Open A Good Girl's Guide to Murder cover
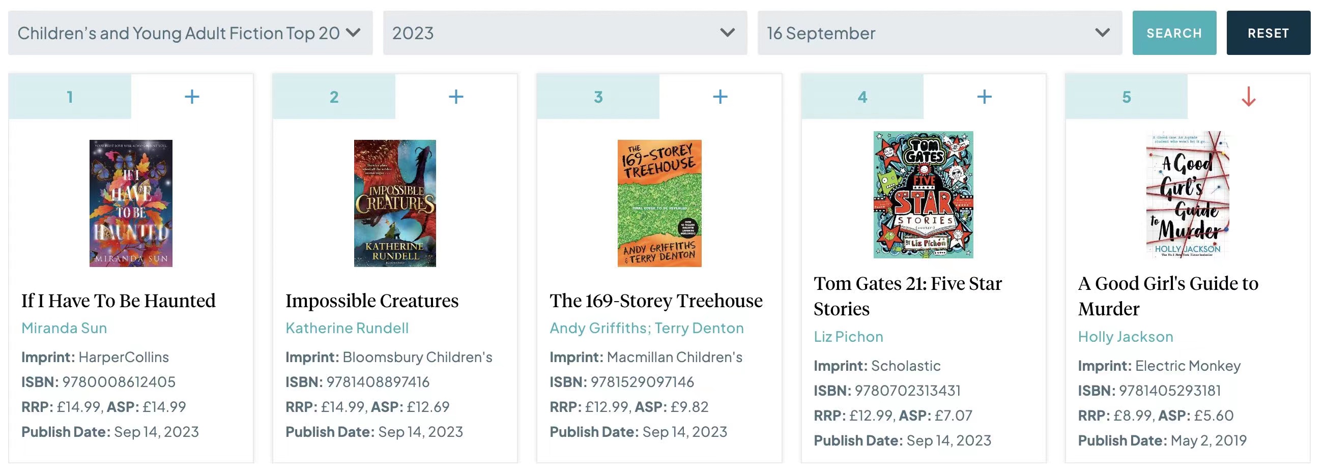 click(x=1188, y=194)
